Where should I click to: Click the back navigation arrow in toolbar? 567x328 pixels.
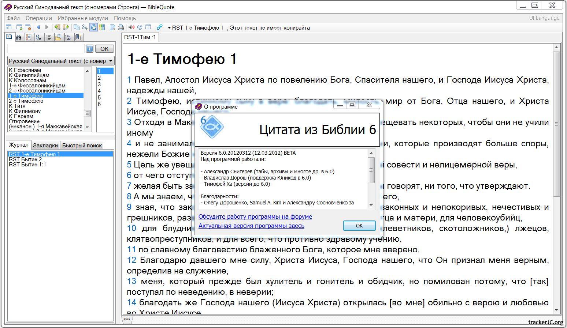click(x=38, y=27)
